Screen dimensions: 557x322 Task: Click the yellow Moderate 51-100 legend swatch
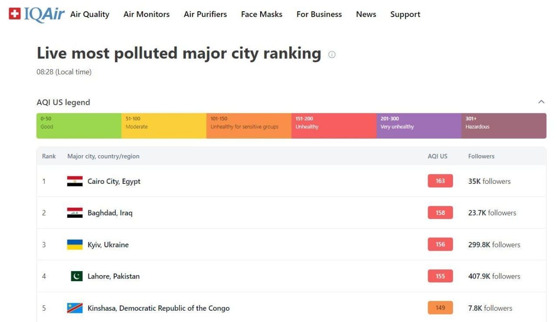pyautogui.click(x=164, y=126)
